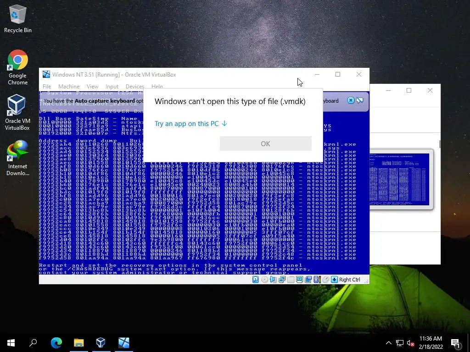Click keyboard capture arrow indicator

pyautogui.click(x=334, y=280)
